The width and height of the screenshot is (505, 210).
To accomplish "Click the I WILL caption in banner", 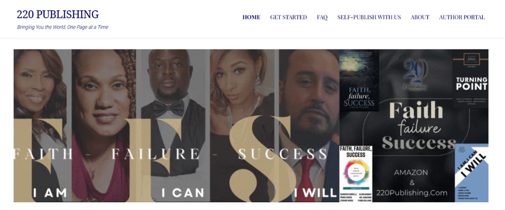I will (x=315, y=193).
